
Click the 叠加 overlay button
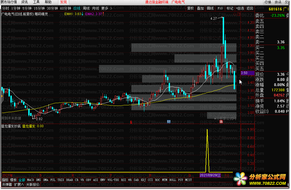tap(200, 8)
